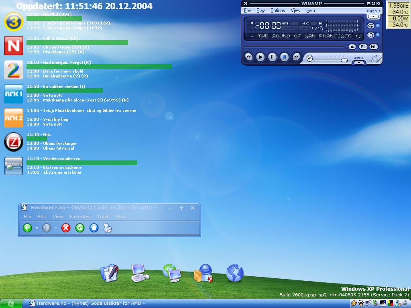Click the Winamp system tray icon
Image resolution: width=411 pixels, height=308 pixels.
point(354,303)
